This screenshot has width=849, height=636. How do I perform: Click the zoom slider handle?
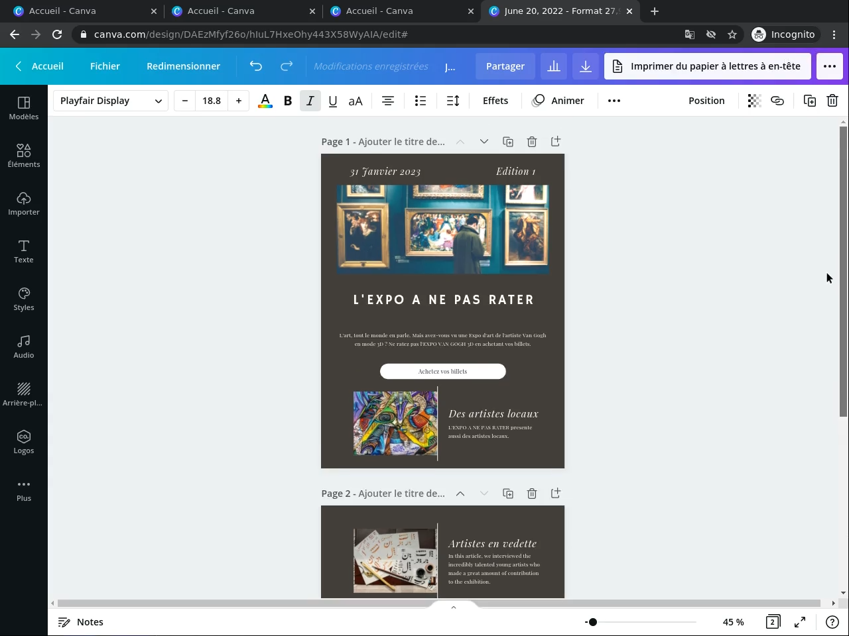592,622
